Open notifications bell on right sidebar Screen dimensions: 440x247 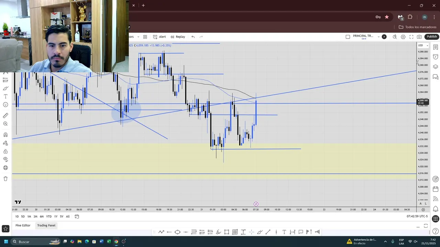[x=436, y=209]
